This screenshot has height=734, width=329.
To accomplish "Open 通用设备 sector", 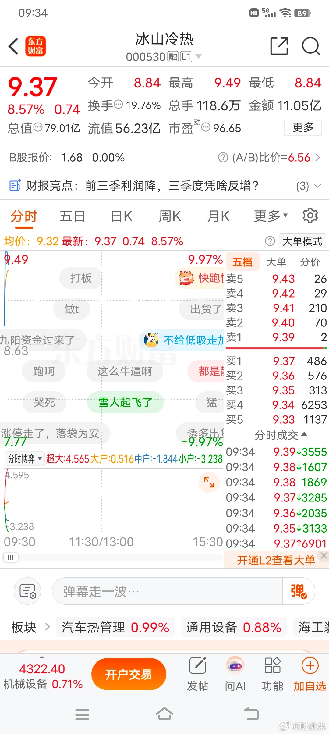I will click(234, 627).
